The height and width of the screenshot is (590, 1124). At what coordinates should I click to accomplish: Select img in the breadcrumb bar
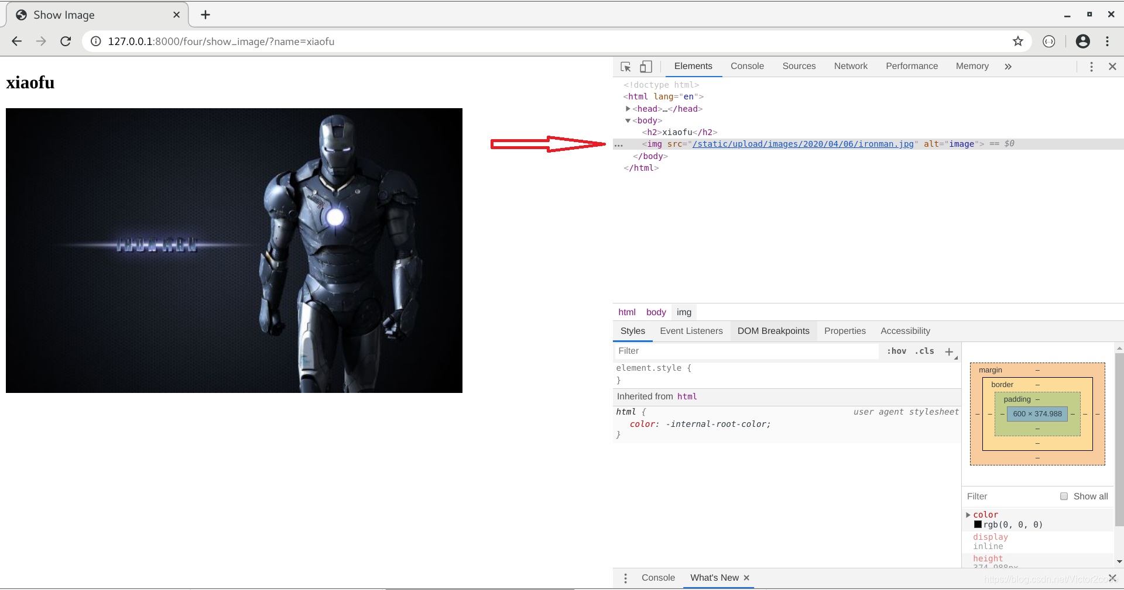684,312
